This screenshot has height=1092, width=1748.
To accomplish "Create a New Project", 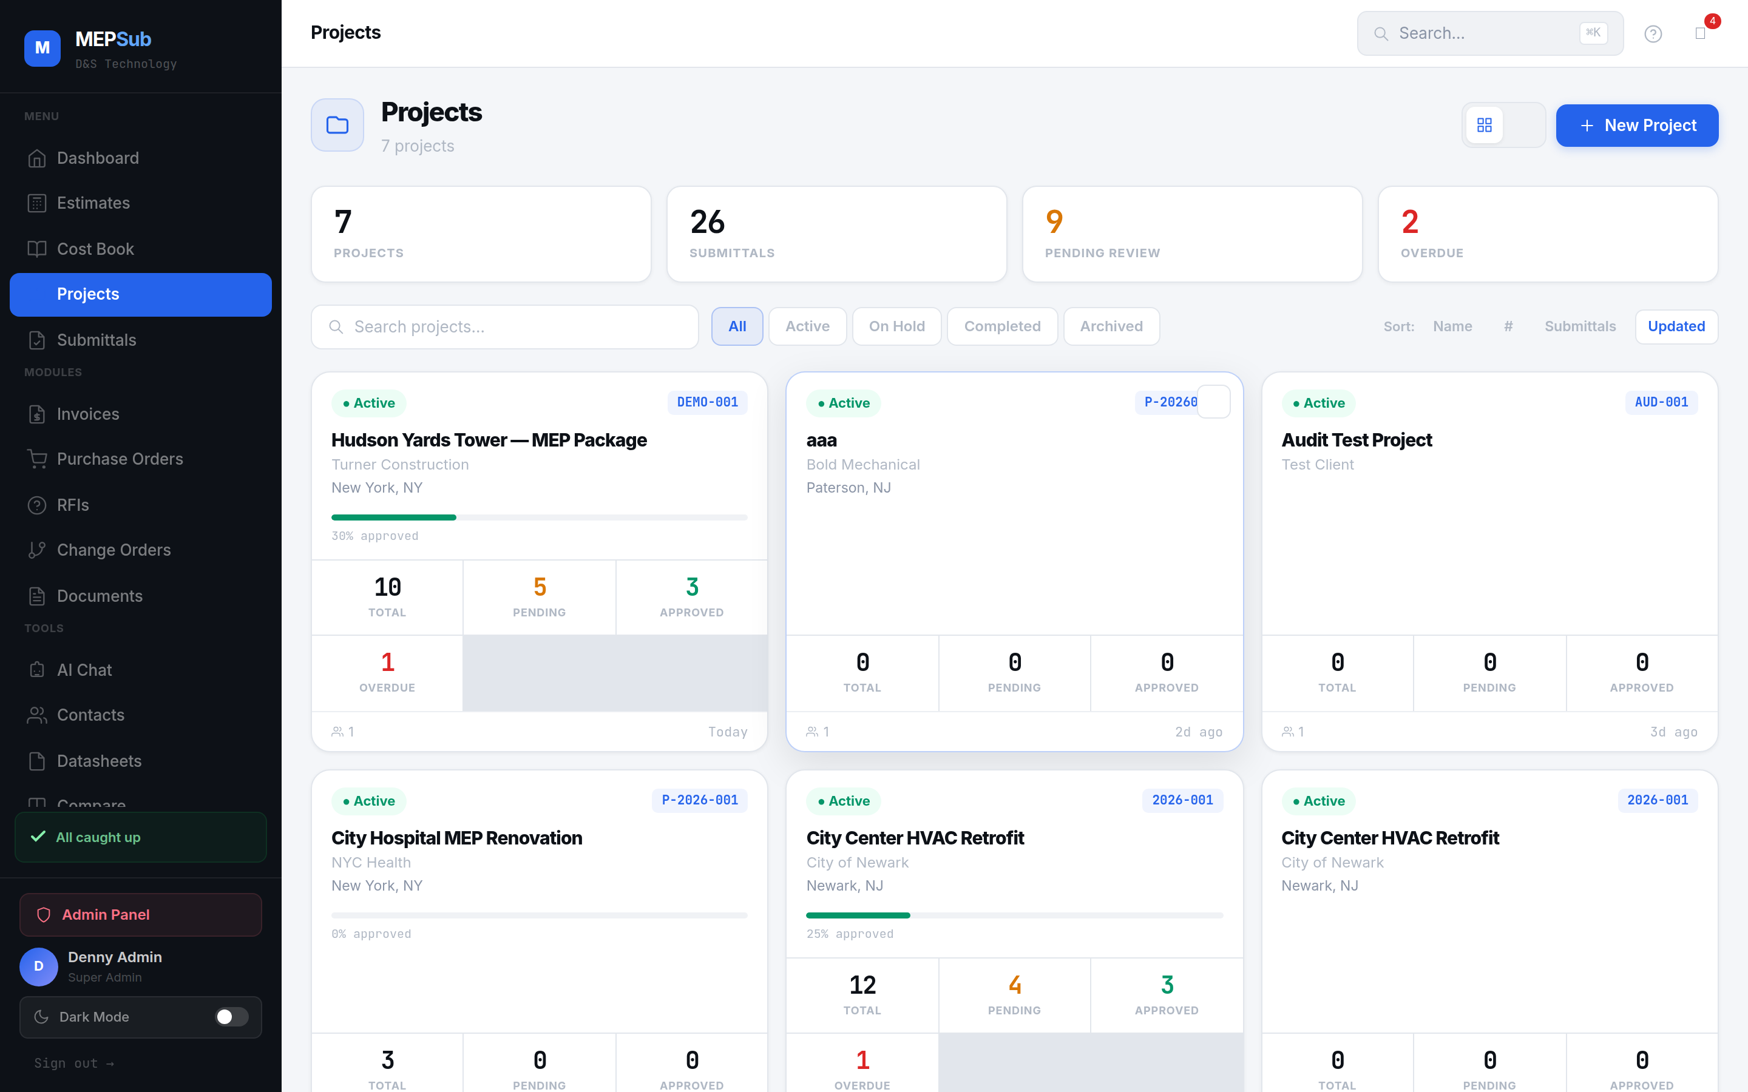I will (1637, 125).
